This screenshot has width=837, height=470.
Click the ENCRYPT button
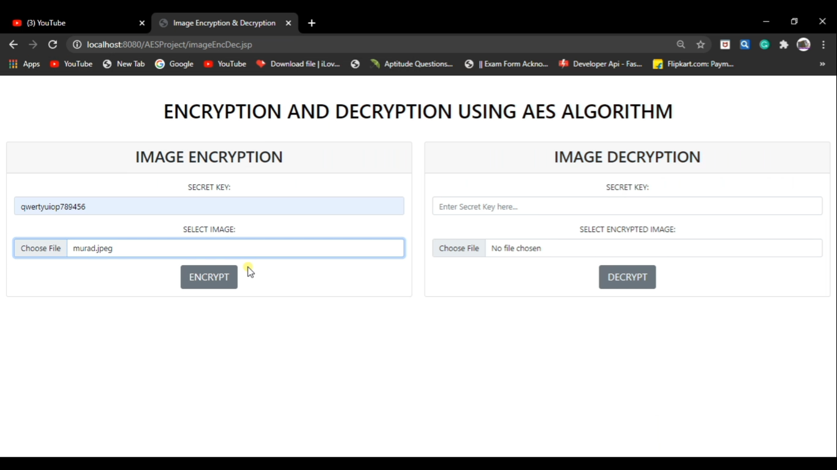(209, 277)
